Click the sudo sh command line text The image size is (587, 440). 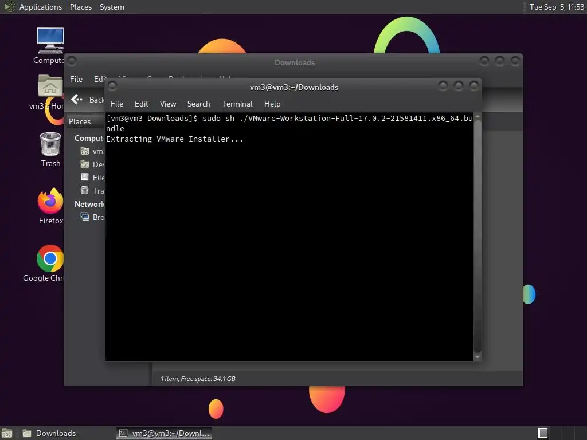(289, 123)
